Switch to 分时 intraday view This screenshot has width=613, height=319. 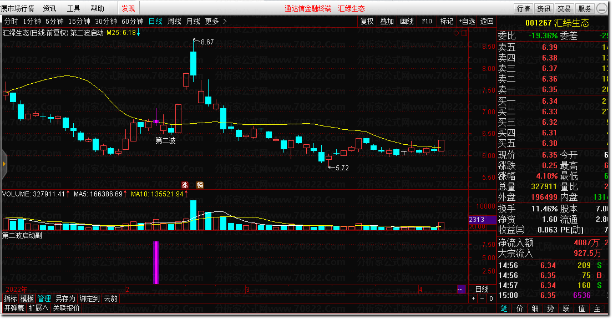point(11,21)
